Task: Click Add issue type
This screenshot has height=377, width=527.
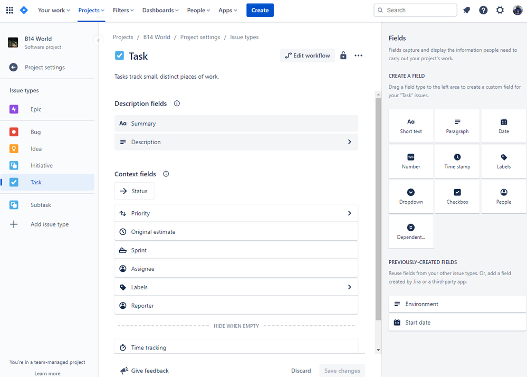Action: (47, 224)
